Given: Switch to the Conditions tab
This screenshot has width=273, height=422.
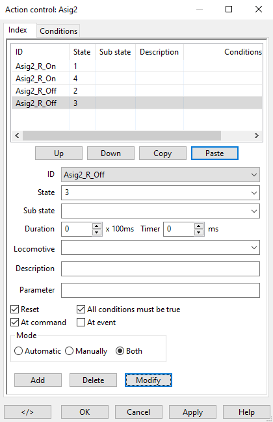Looking at the screenshot, I should (x=58, y=31).
